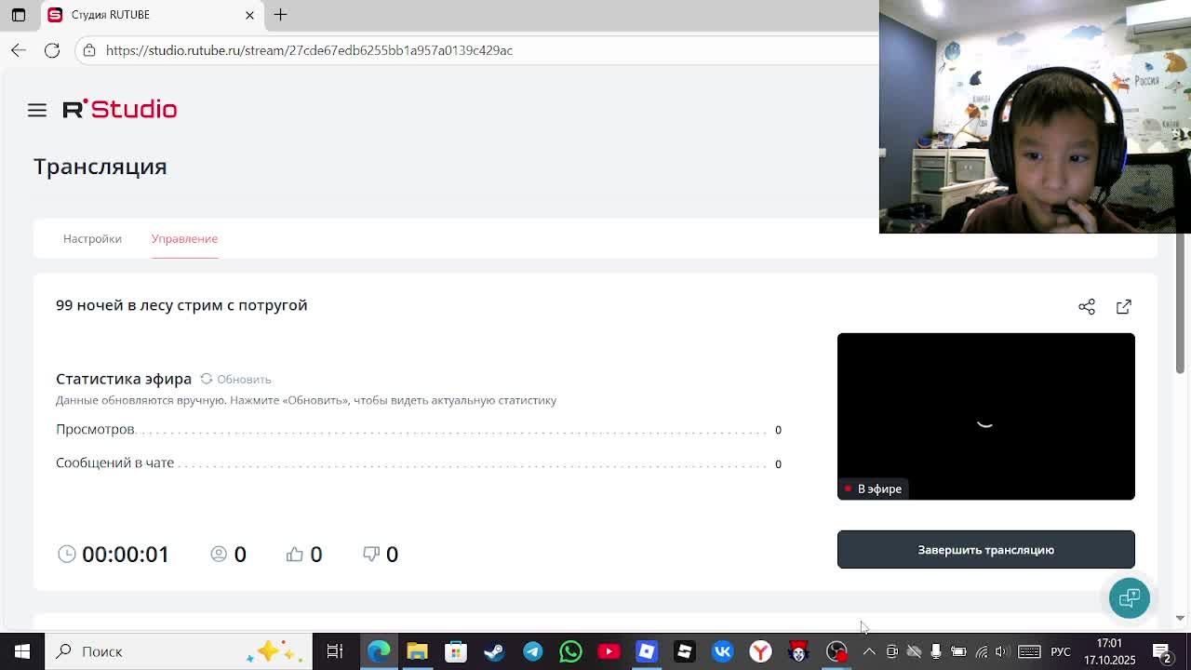Click the Просмотров statistic row label

tap(95, 429)
